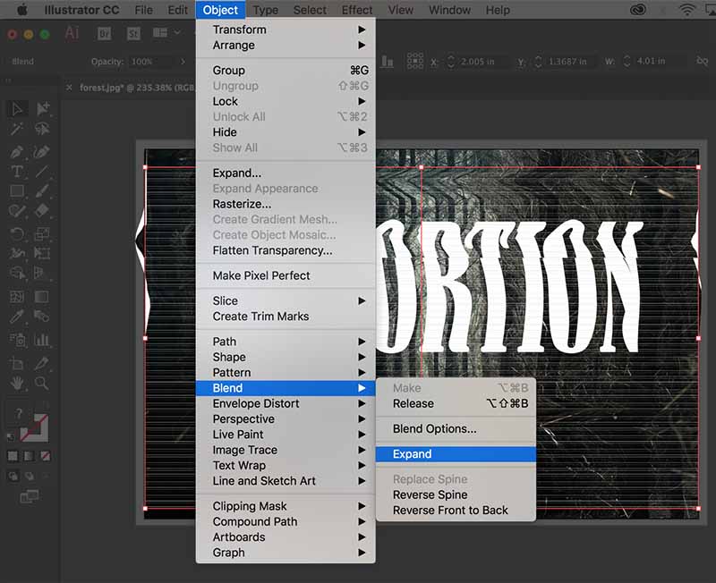Image resolution: width=716 pixels, height=583 pixels.
Task: Select the Blend tool
Action: [41, 317]
